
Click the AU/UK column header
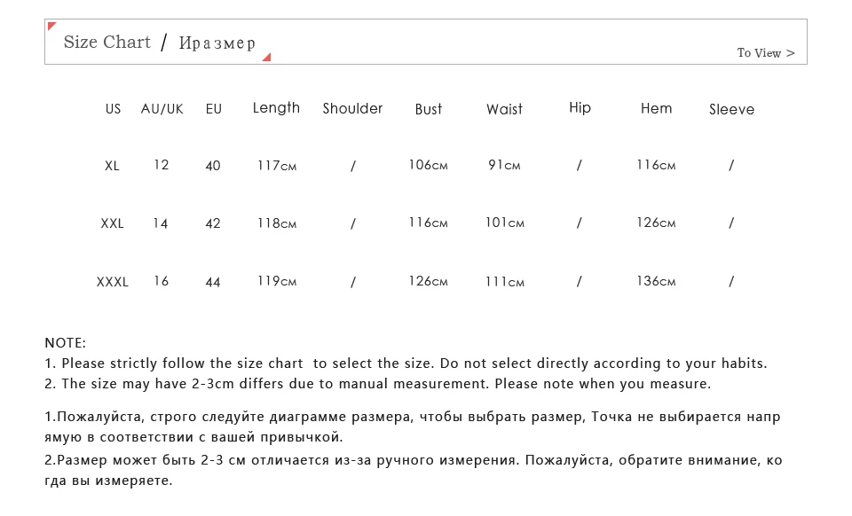click(x=162, y=109)
